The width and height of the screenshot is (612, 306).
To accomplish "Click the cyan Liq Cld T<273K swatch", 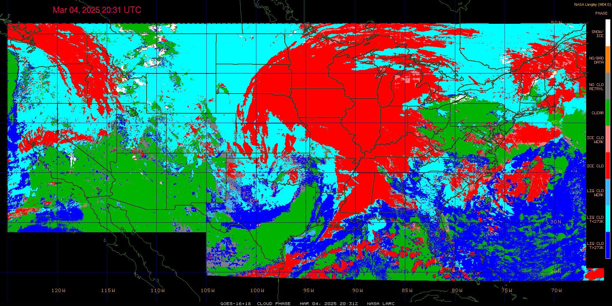I will (608, 219).
